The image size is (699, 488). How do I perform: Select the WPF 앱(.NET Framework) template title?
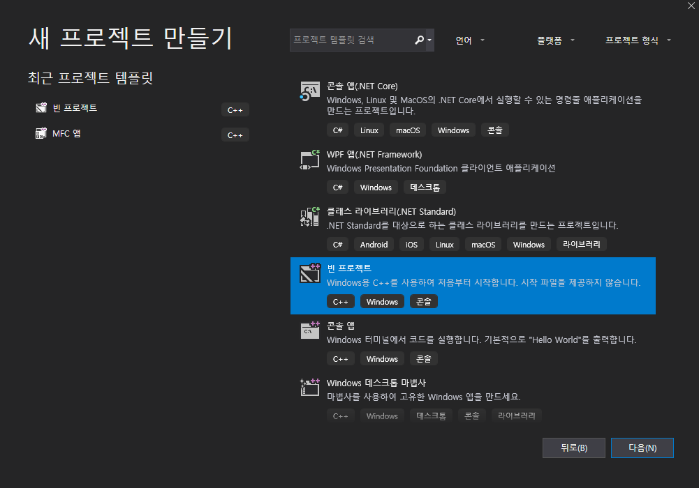point(374,154)
